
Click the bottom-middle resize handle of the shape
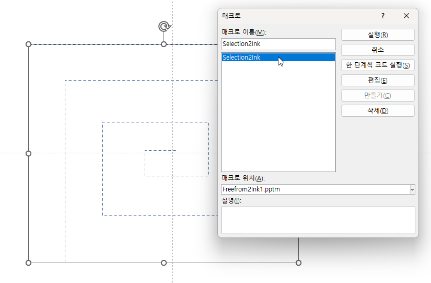click(164, 263)
